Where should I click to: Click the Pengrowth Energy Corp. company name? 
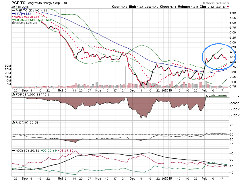tap(43, 3)
